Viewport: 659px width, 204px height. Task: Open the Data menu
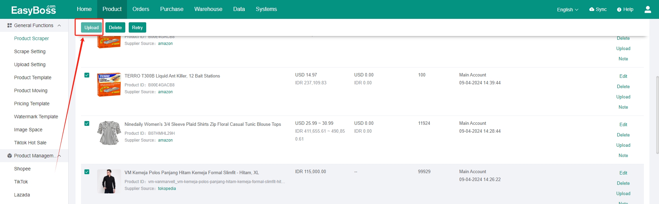(239, 9)
